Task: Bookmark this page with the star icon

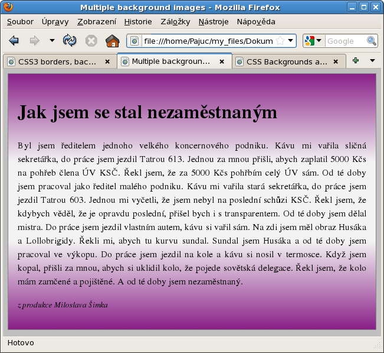Action: click(x=280, y=41)
